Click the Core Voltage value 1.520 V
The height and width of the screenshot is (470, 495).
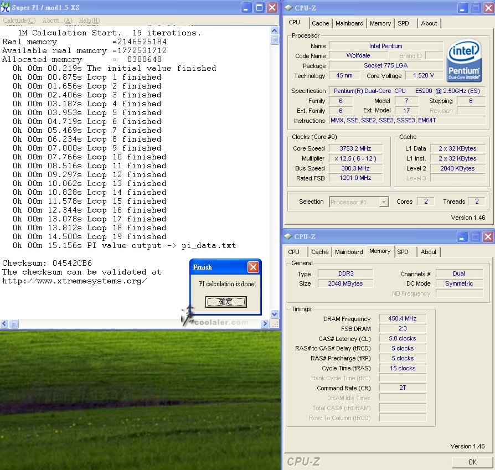pyautogui.click(x=424, y=75)
